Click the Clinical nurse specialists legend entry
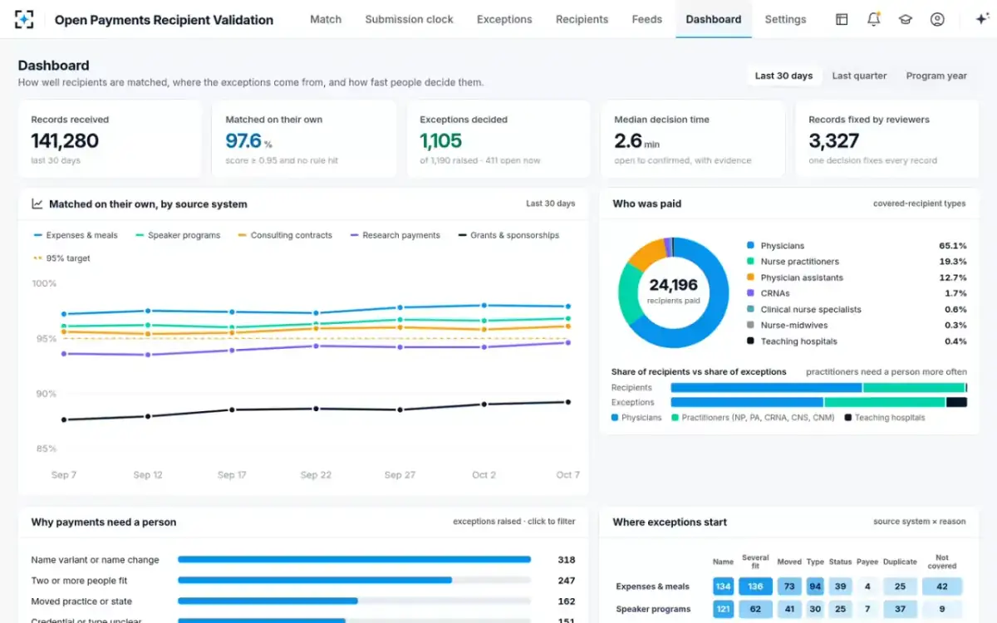Image resolution: width=997 pixels, height=623 pixels. (856, 310)
